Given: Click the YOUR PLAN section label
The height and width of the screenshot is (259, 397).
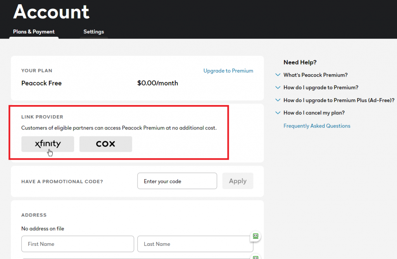Looking at the screenshot, I should 37,71.
